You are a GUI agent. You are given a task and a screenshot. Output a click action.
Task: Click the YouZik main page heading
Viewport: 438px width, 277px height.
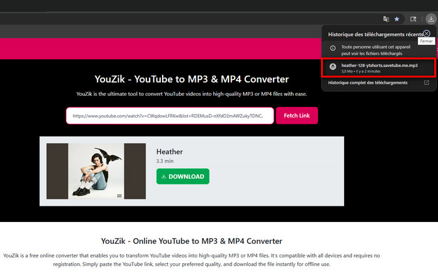point(191,79)
